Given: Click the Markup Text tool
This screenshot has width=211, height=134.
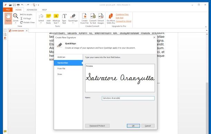Looking at the screenshot, I should [56, 19].
